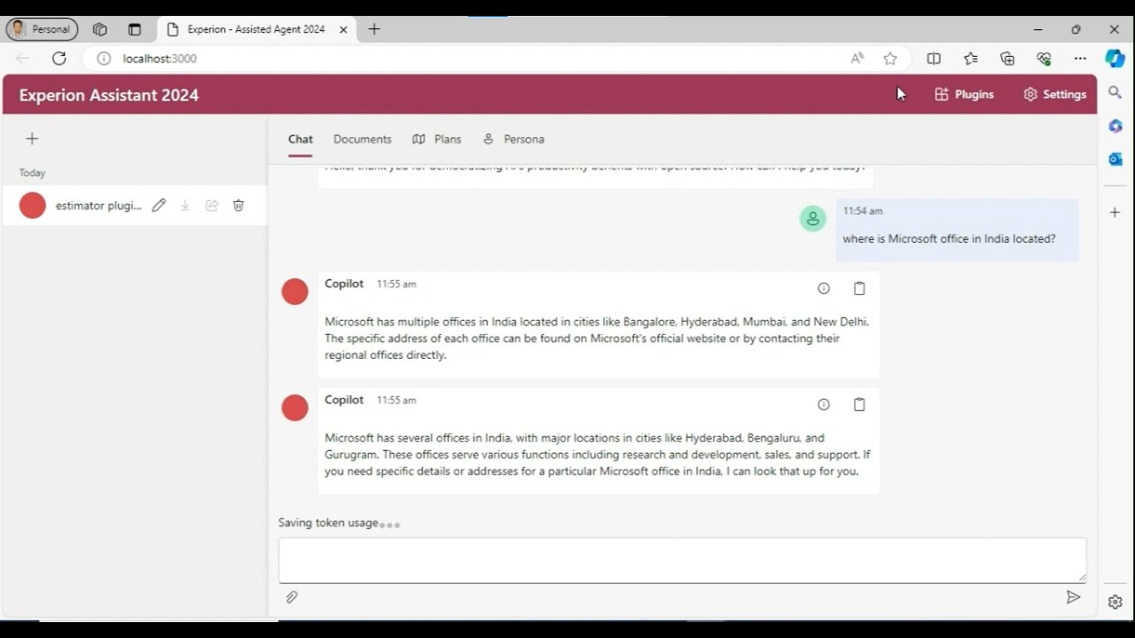Open browser Collections
The height and width of the screenshot is (638, 1135).
[x=1007, y=58]
